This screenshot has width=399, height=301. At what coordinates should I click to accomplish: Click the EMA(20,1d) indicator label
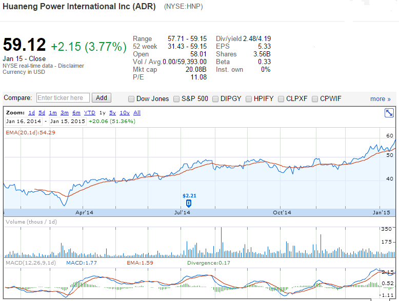[31, 133]
